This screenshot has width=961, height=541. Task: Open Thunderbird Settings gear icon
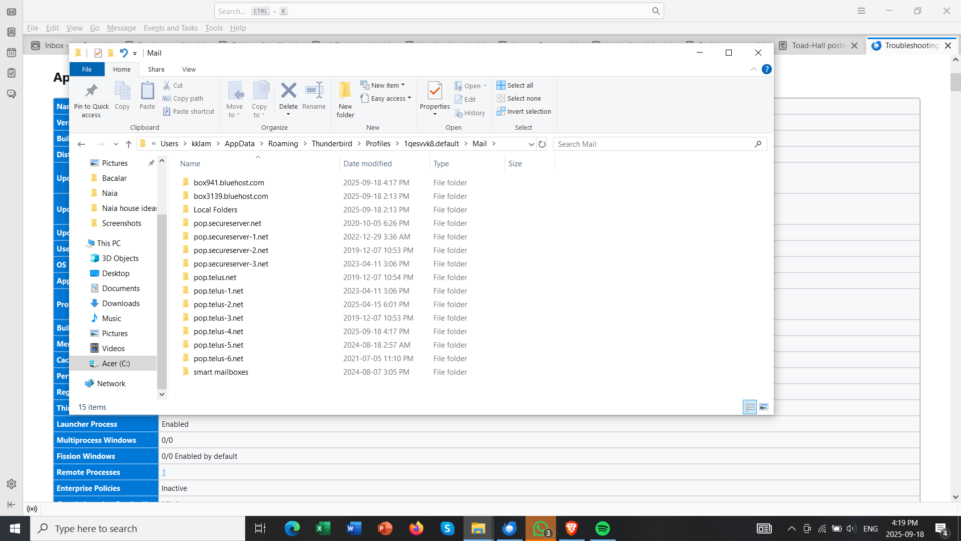(x=12, y=484)
